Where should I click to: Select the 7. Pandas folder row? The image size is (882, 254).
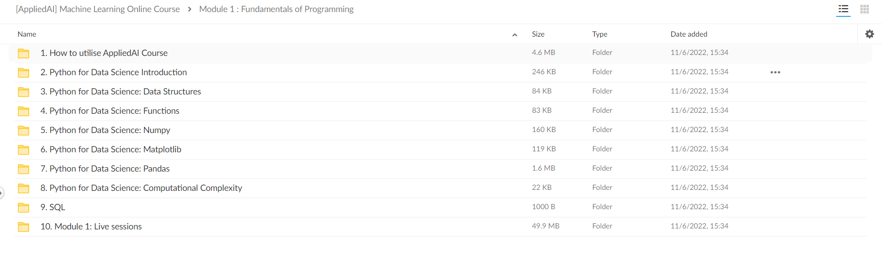click(x=441, y=169)
